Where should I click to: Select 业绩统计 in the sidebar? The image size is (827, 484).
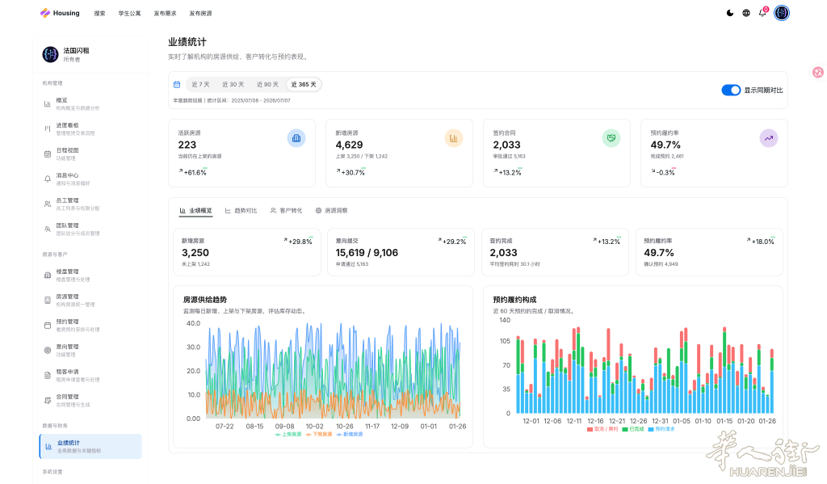[x=90, y=447]
